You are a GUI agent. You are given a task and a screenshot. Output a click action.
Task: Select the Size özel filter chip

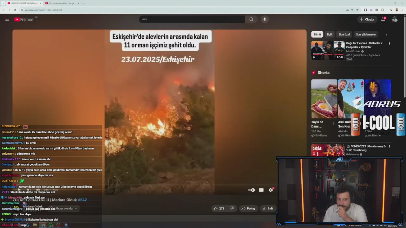(x=344, y=35)
